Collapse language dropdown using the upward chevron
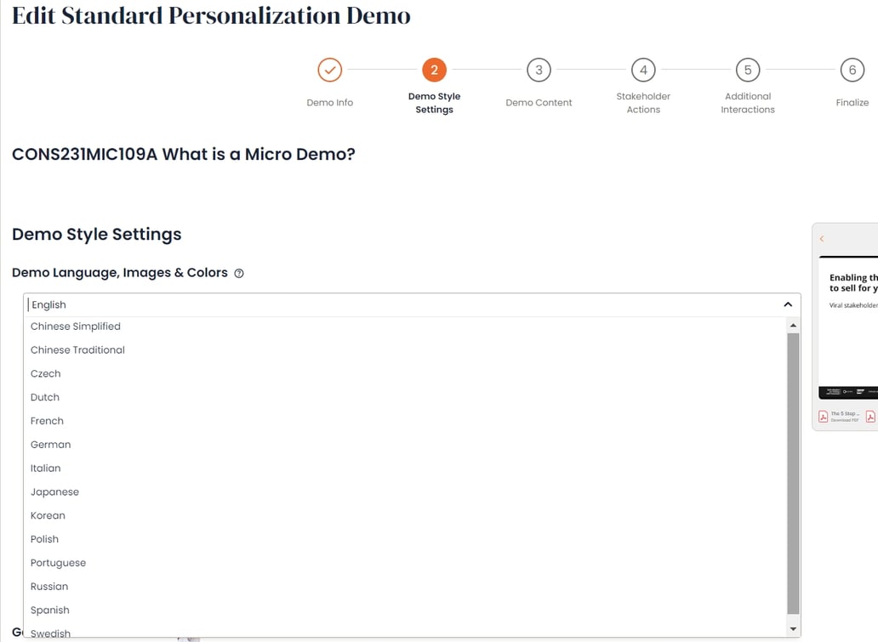Image resolution: width=878 pixels, height=642 pixels. coord(787,303)
